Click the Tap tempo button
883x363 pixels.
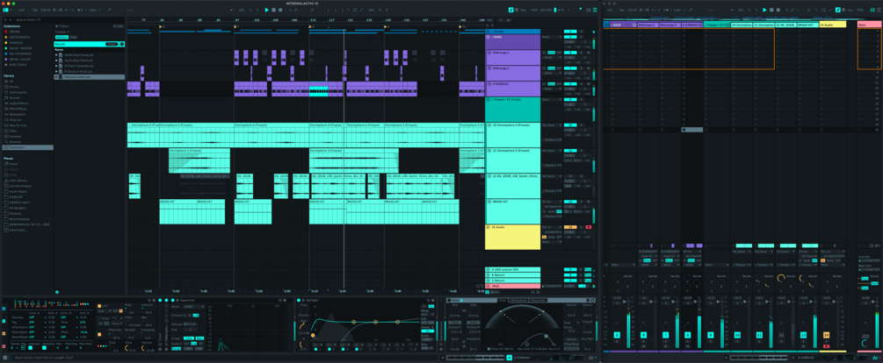[37, 10]
